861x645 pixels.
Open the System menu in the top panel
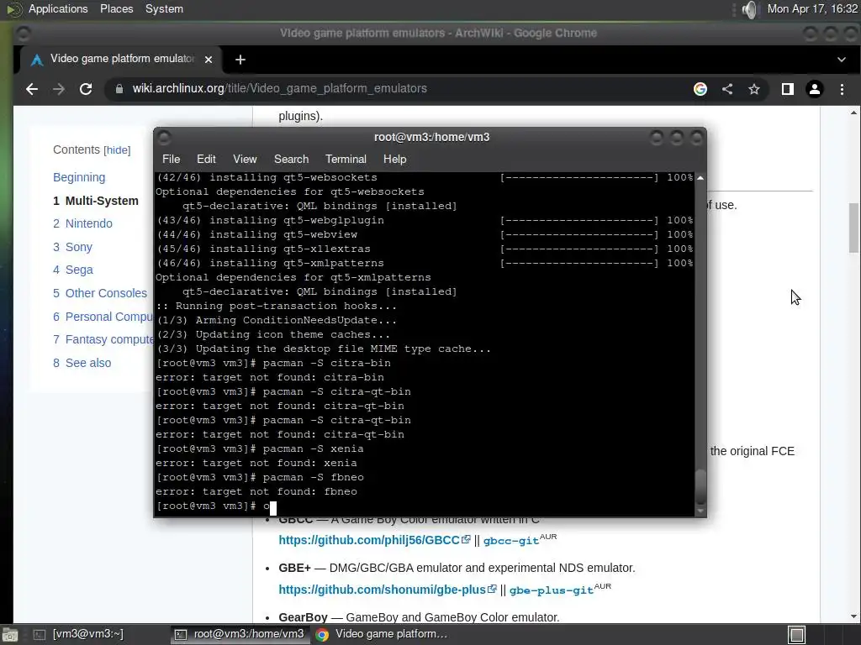point(164,9)
